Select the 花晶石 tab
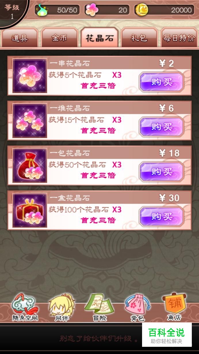 99,38
